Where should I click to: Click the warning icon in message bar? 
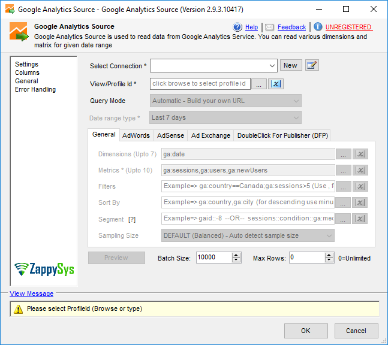[19, 309]
